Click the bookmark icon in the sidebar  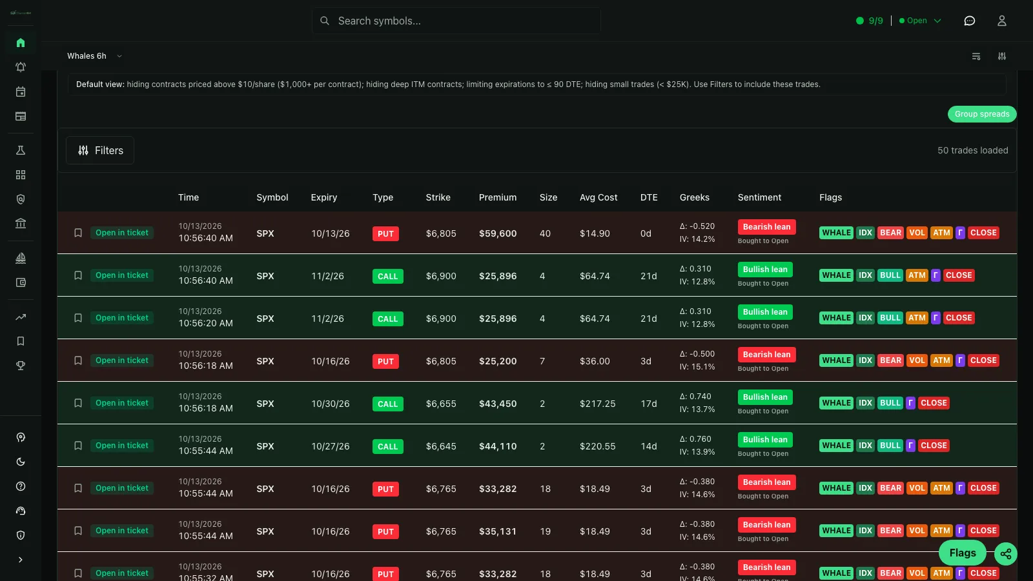(x=21, y=341)
